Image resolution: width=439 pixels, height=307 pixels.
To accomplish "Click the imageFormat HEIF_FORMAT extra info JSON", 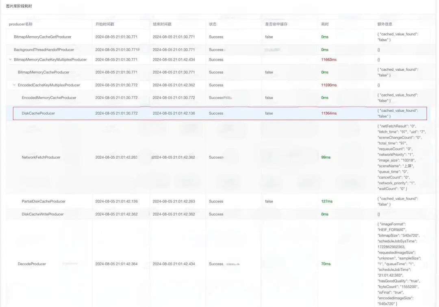I will [399, 264].
